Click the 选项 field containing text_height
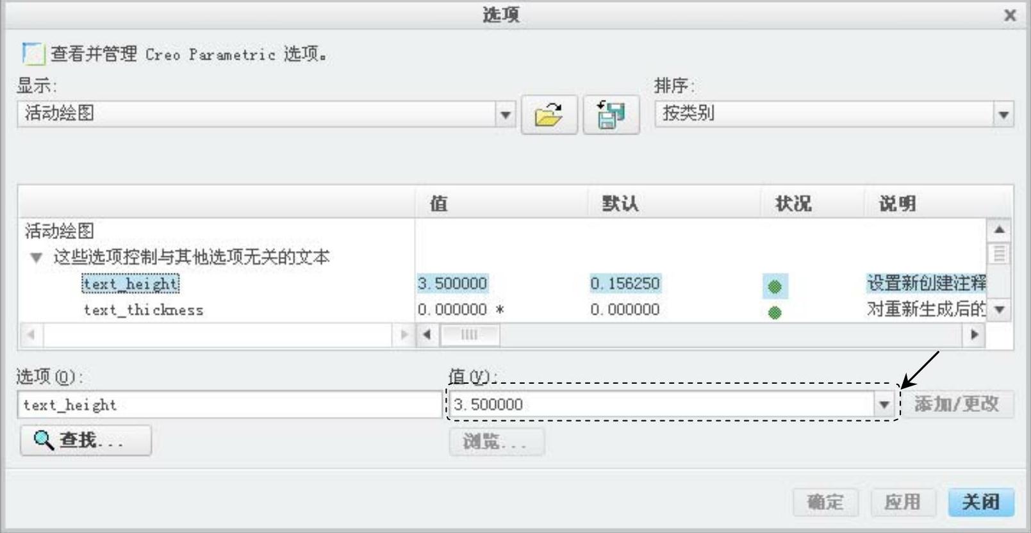 point(229,405)
